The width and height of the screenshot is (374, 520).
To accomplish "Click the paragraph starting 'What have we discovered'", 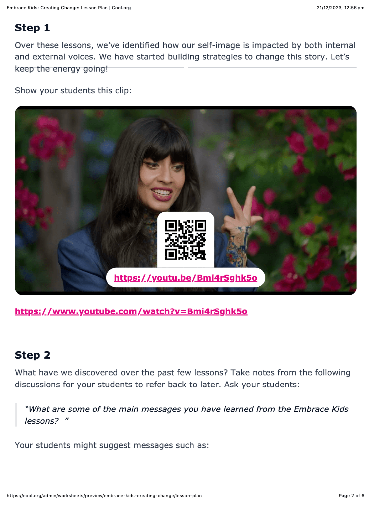I will 183,379.
